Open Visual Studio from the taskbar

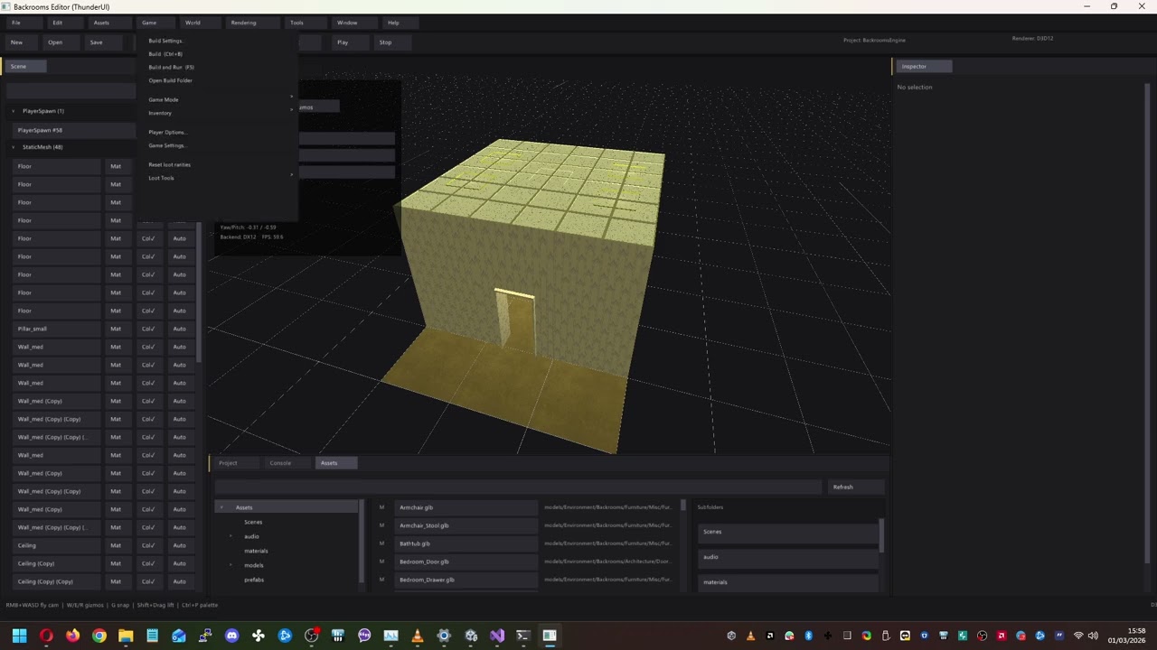(496, 636)
